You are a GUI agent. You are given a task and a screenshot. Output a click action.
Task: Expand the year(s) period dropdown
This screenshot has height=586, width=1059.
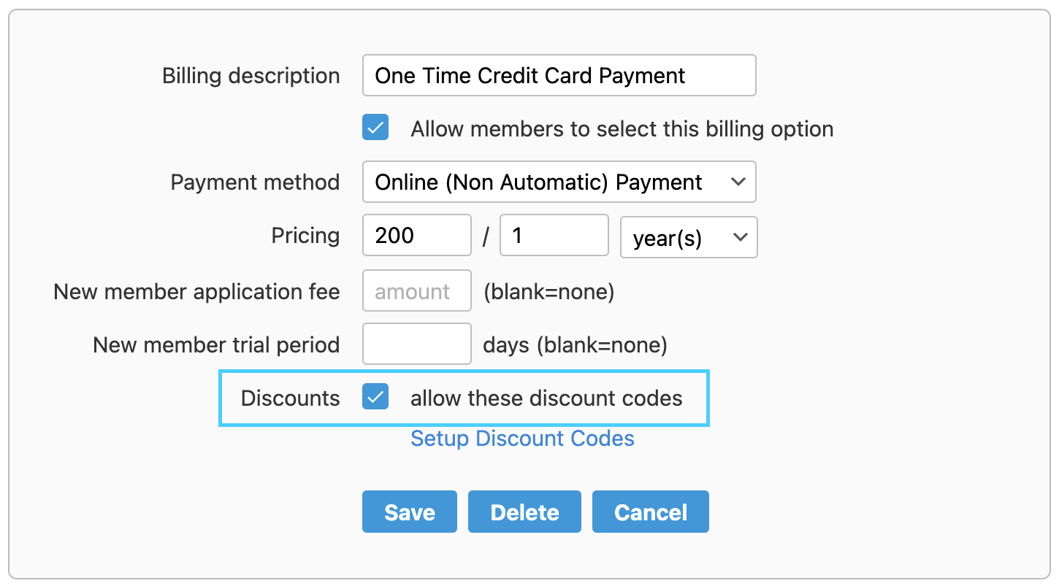click(689, 237)
